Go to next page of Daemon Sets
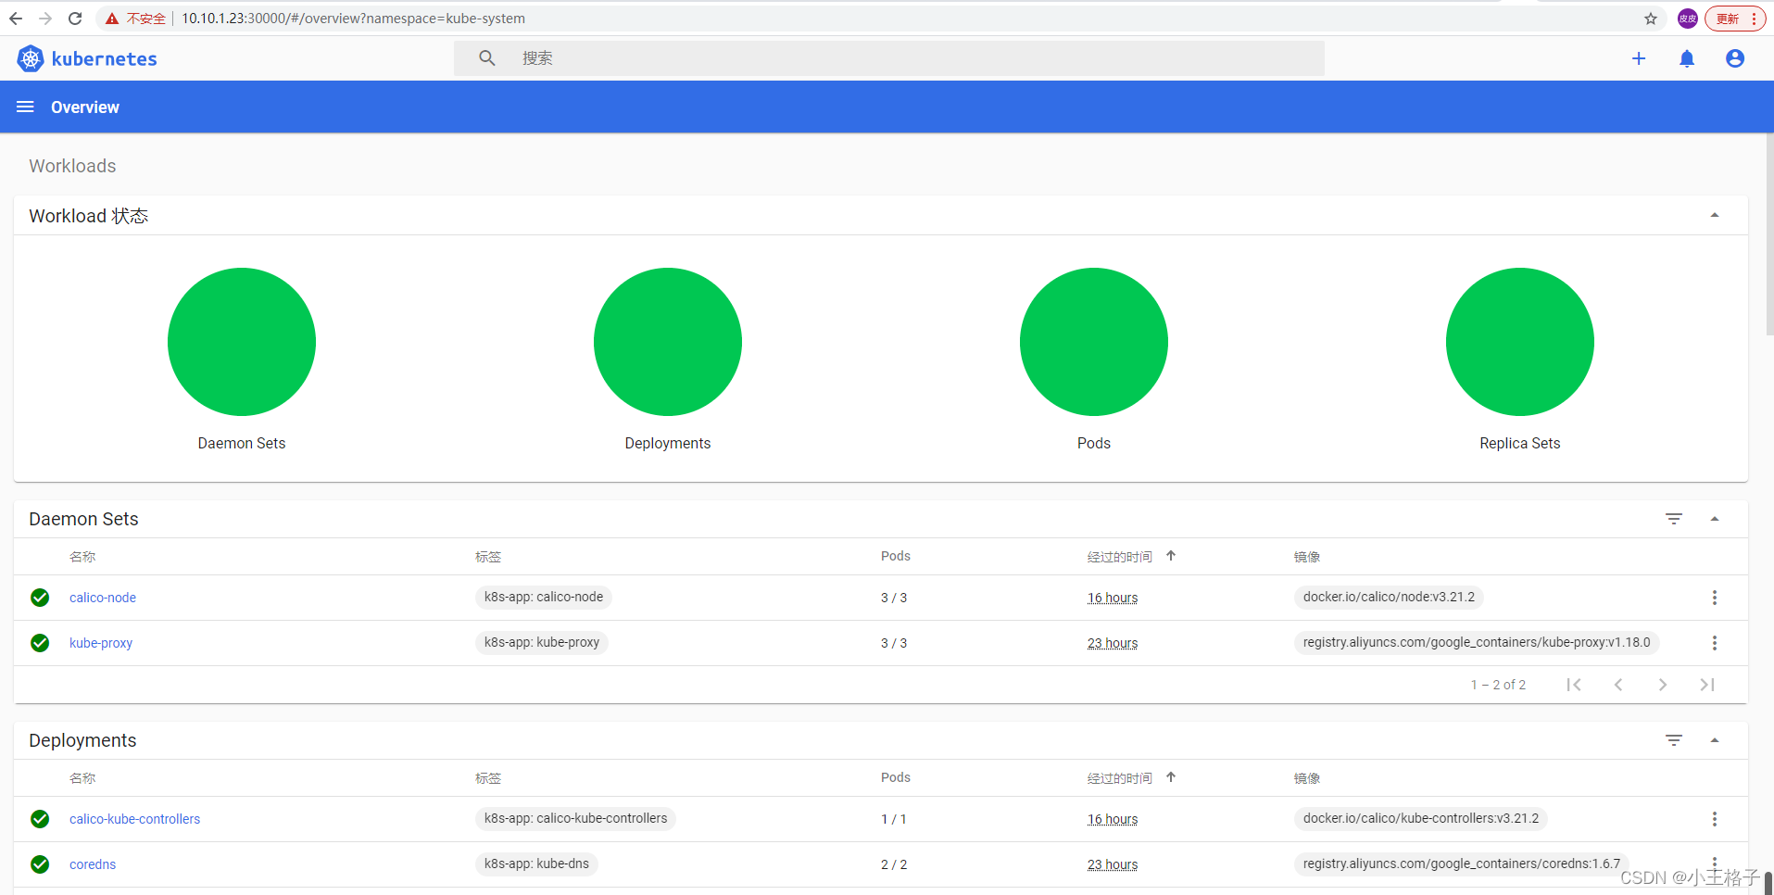The height and width of the screenshot is (895, 1774). point(1663,685)
